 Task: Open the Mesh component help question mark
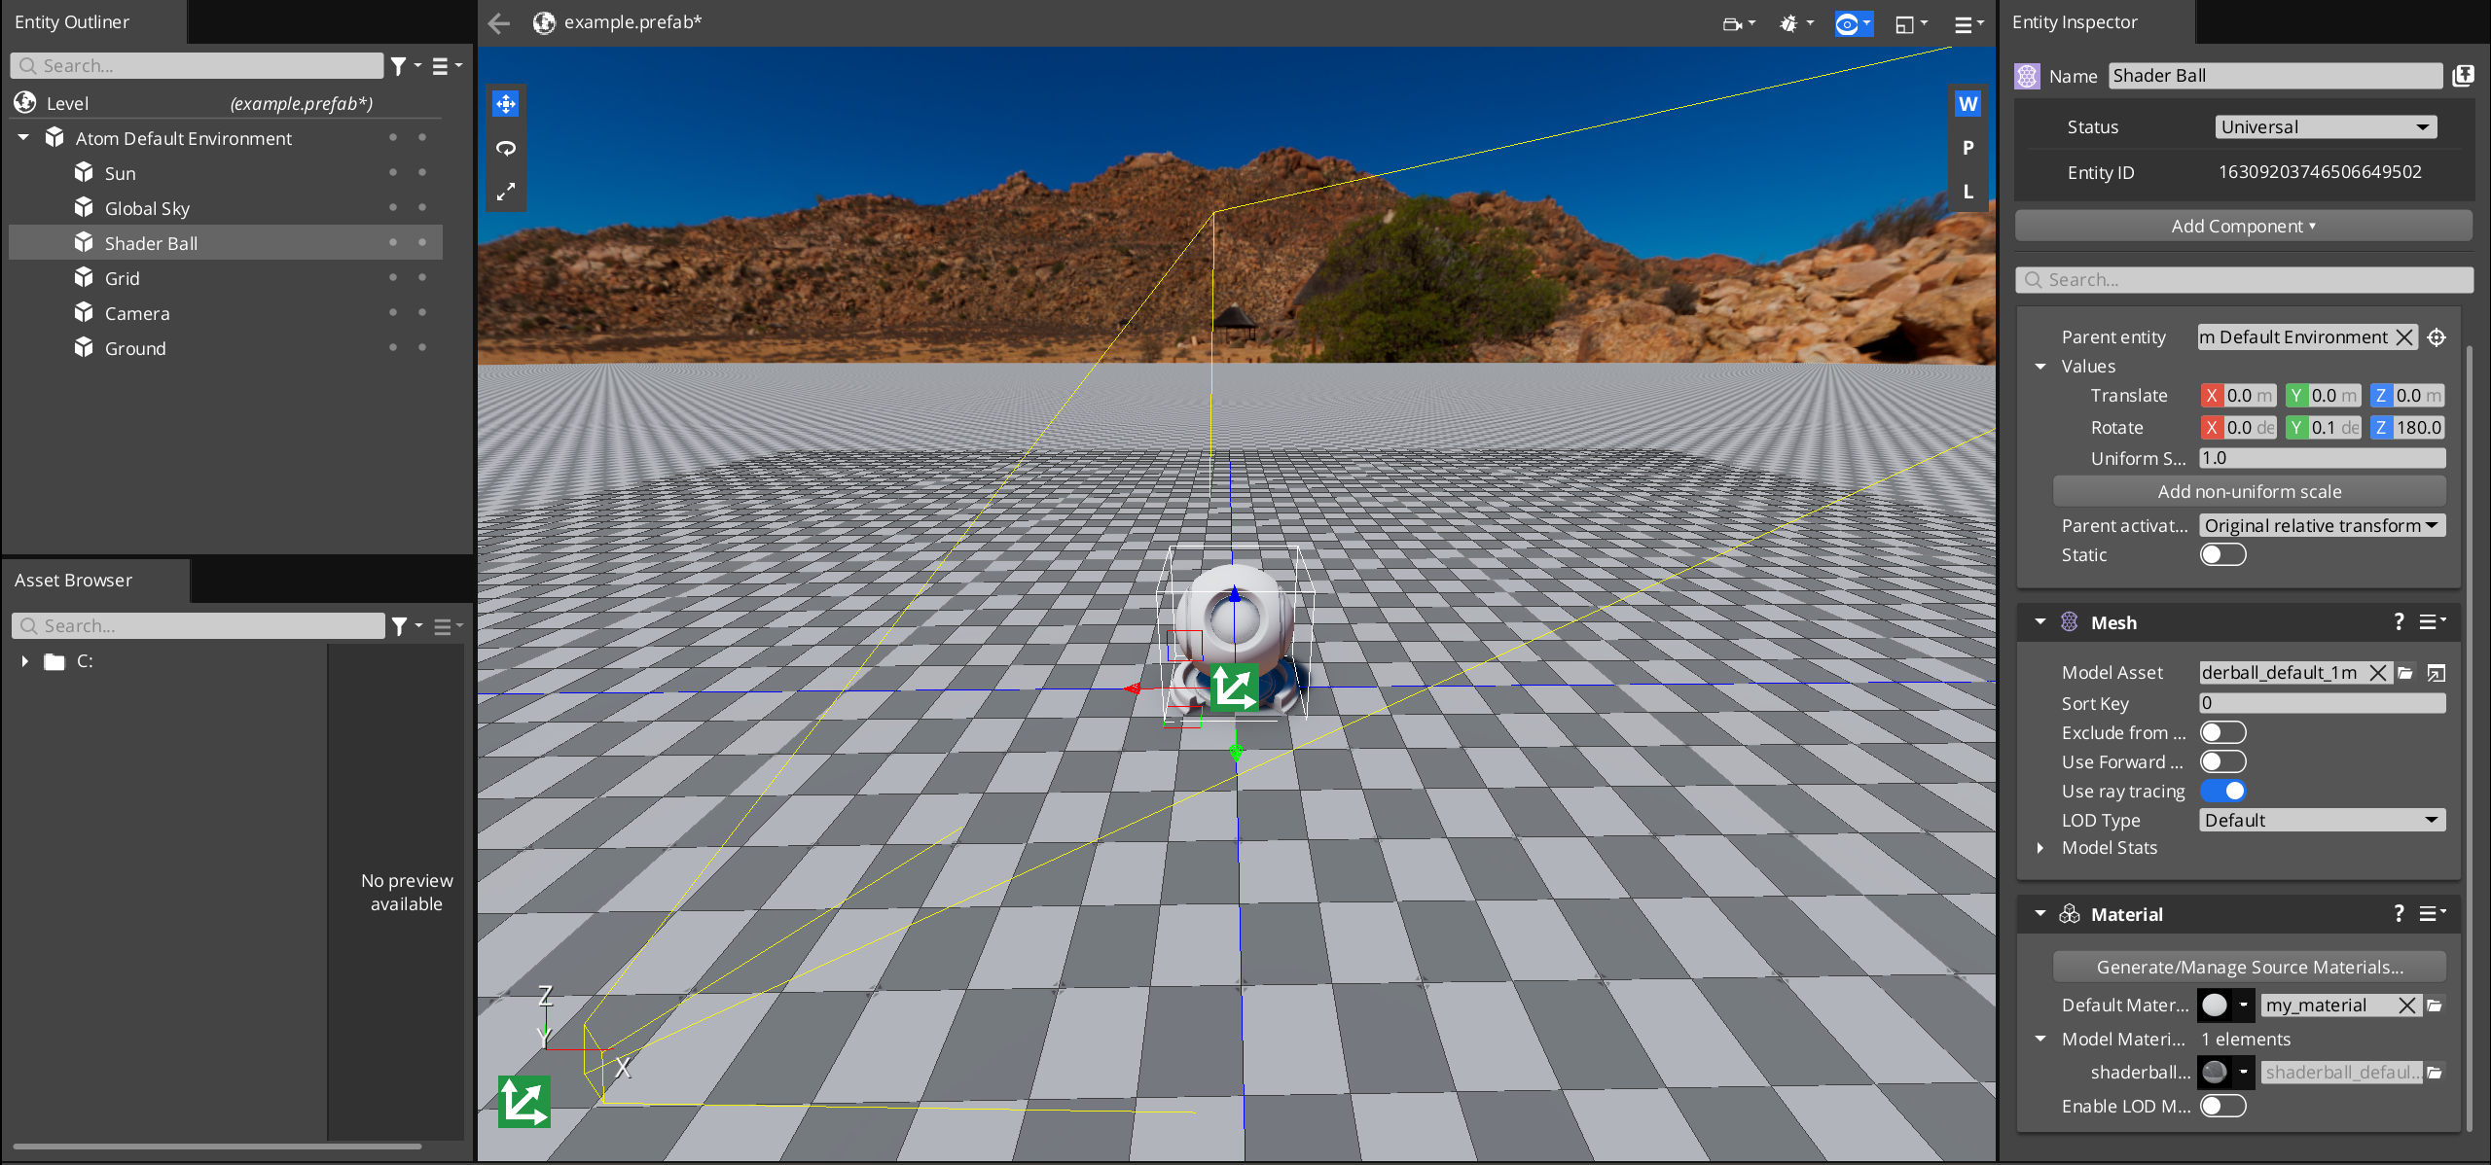click(x=2399, y=622)
